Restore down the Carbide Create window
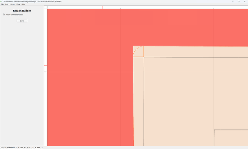Viewport: 248px width, 149px height. coord(239,1)
